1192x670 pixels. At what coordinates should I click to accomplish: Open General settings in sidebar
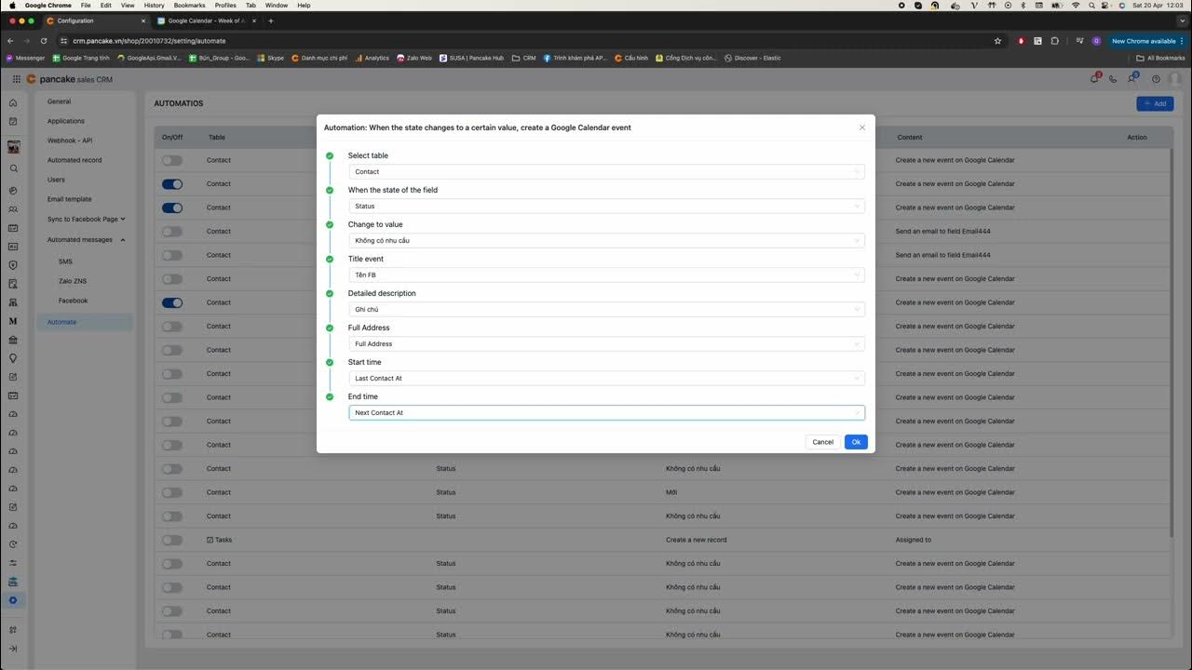(x=59, y=101)
